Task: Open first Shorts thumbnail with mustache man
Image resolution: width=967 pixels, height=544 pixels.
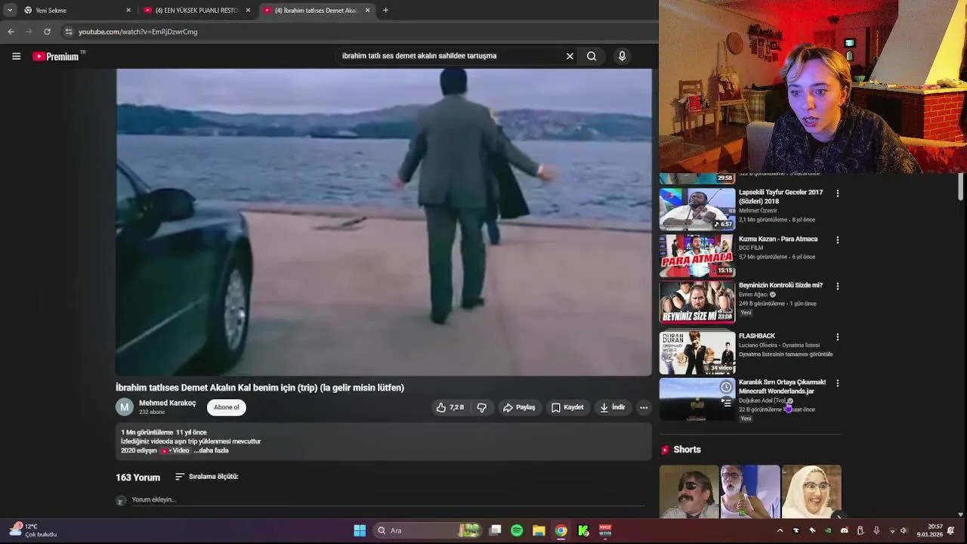Action: point(688,491)
